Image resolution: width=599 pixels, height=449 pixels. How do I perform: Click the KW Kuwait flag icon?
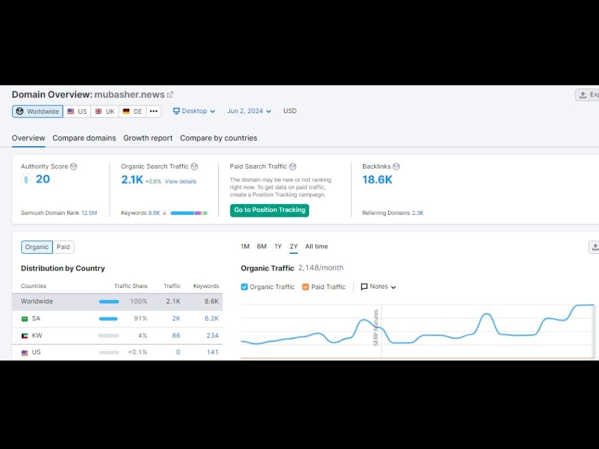(x=25, y=336)
